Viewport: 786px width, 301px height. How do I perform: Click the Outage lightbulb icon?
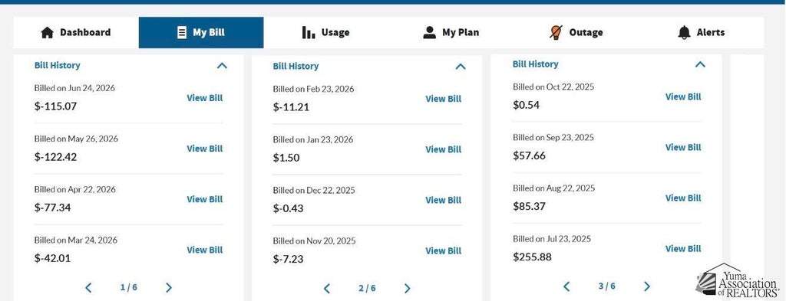coord(556,32)
